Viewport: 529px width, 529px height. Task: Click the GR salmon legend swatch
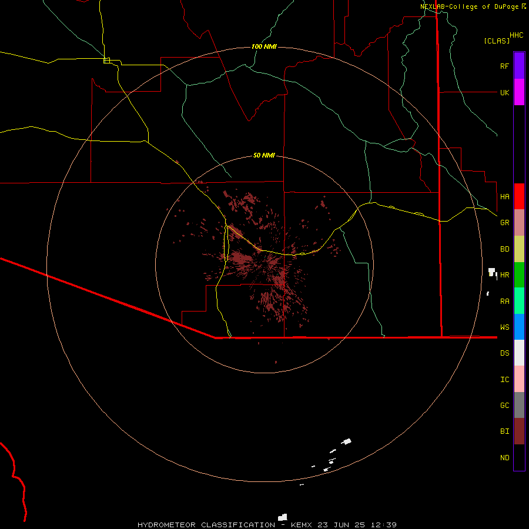pos(519,223)
